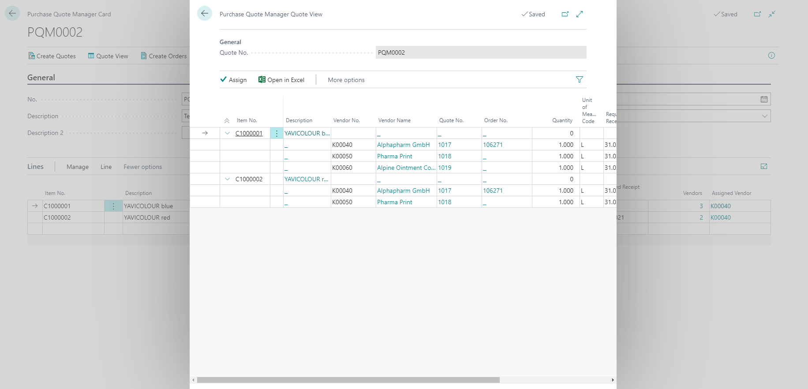Viewport: 808px width, 389px height.
Task: Open quote 1019
Action: click(x=445, y=168)
